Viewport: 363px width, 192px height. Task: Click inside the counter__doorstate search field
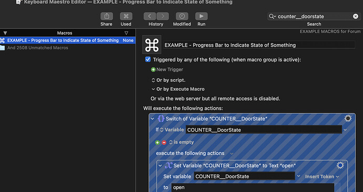(314, 16)
